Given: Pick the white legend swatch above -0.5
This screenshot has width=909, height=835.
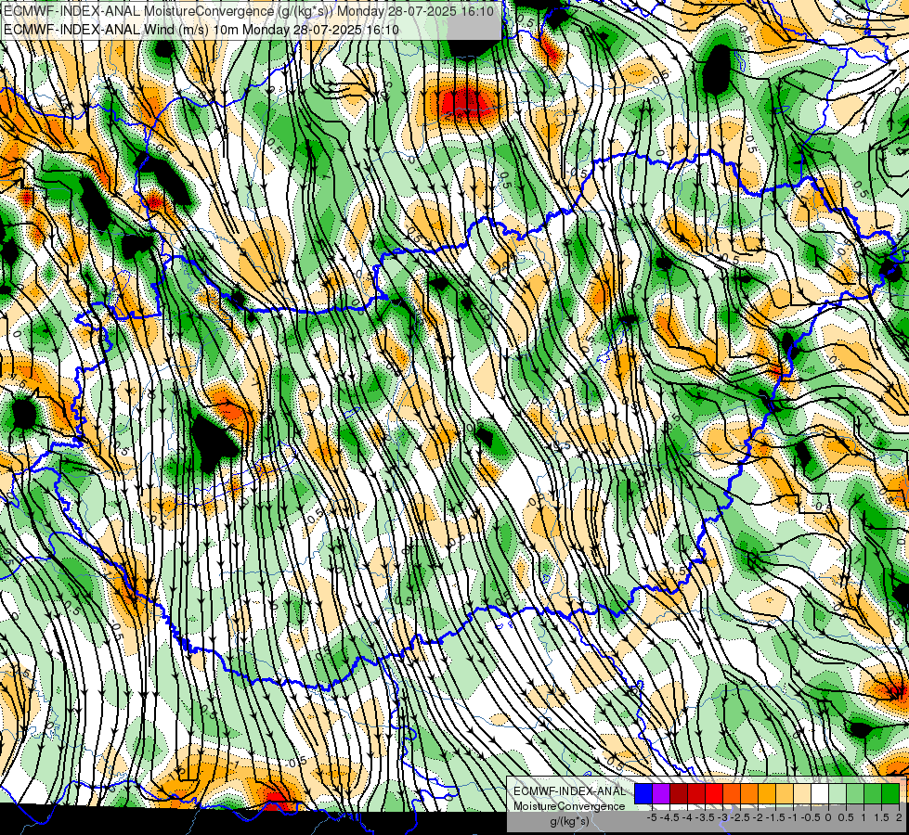Looking at the screenshot, I should tap(820, 794).
